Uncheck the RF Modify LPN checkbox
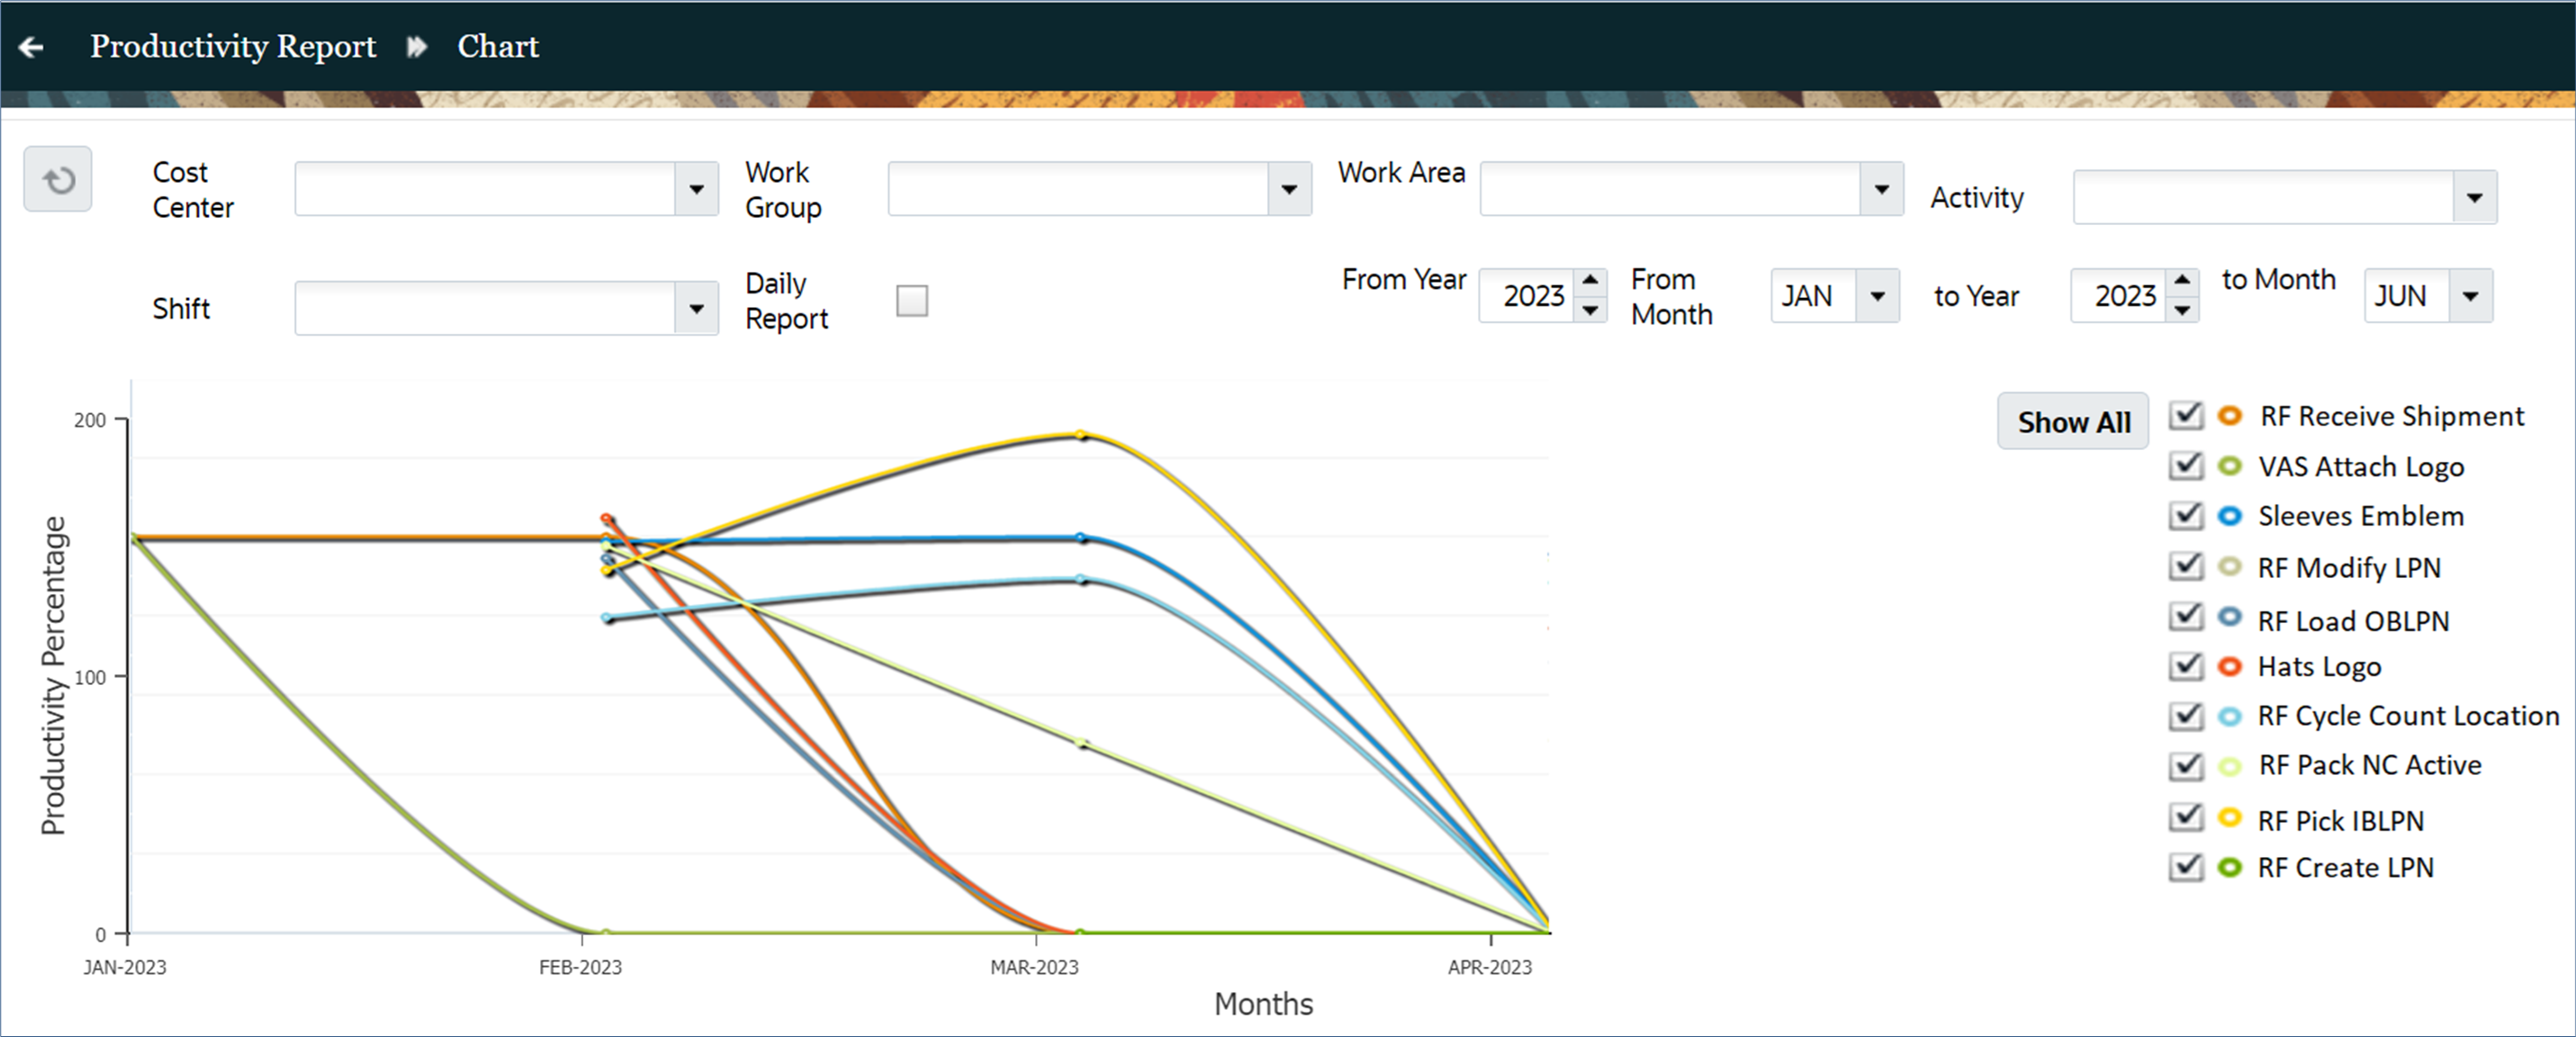The height and width of the screenshot is (1037, 2576). [2186, 566]
